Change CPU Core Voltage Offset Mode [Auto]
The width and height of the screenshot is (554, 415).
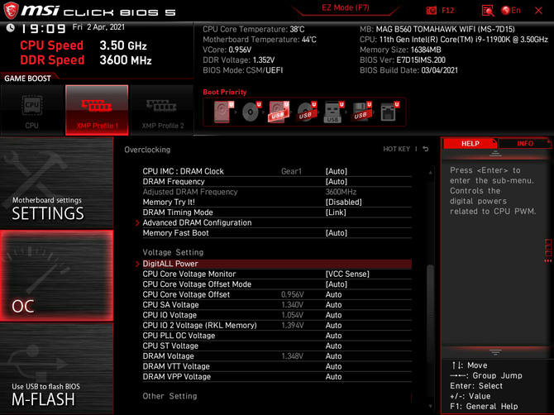337,284
